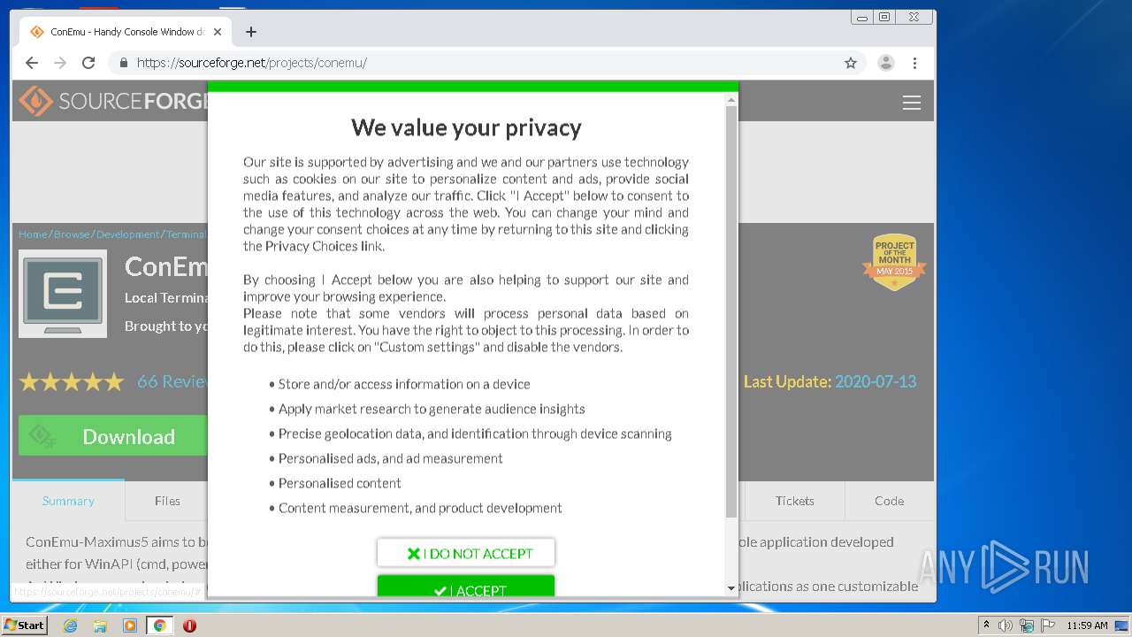Click the volume speaker tray icon

[1006, 625]
